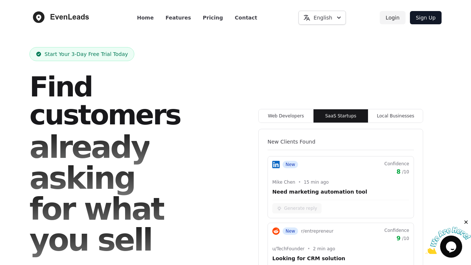Click the lightbulb icon in Generate reply
Viewport: 471px width, 265px height.
pos(279,208)
